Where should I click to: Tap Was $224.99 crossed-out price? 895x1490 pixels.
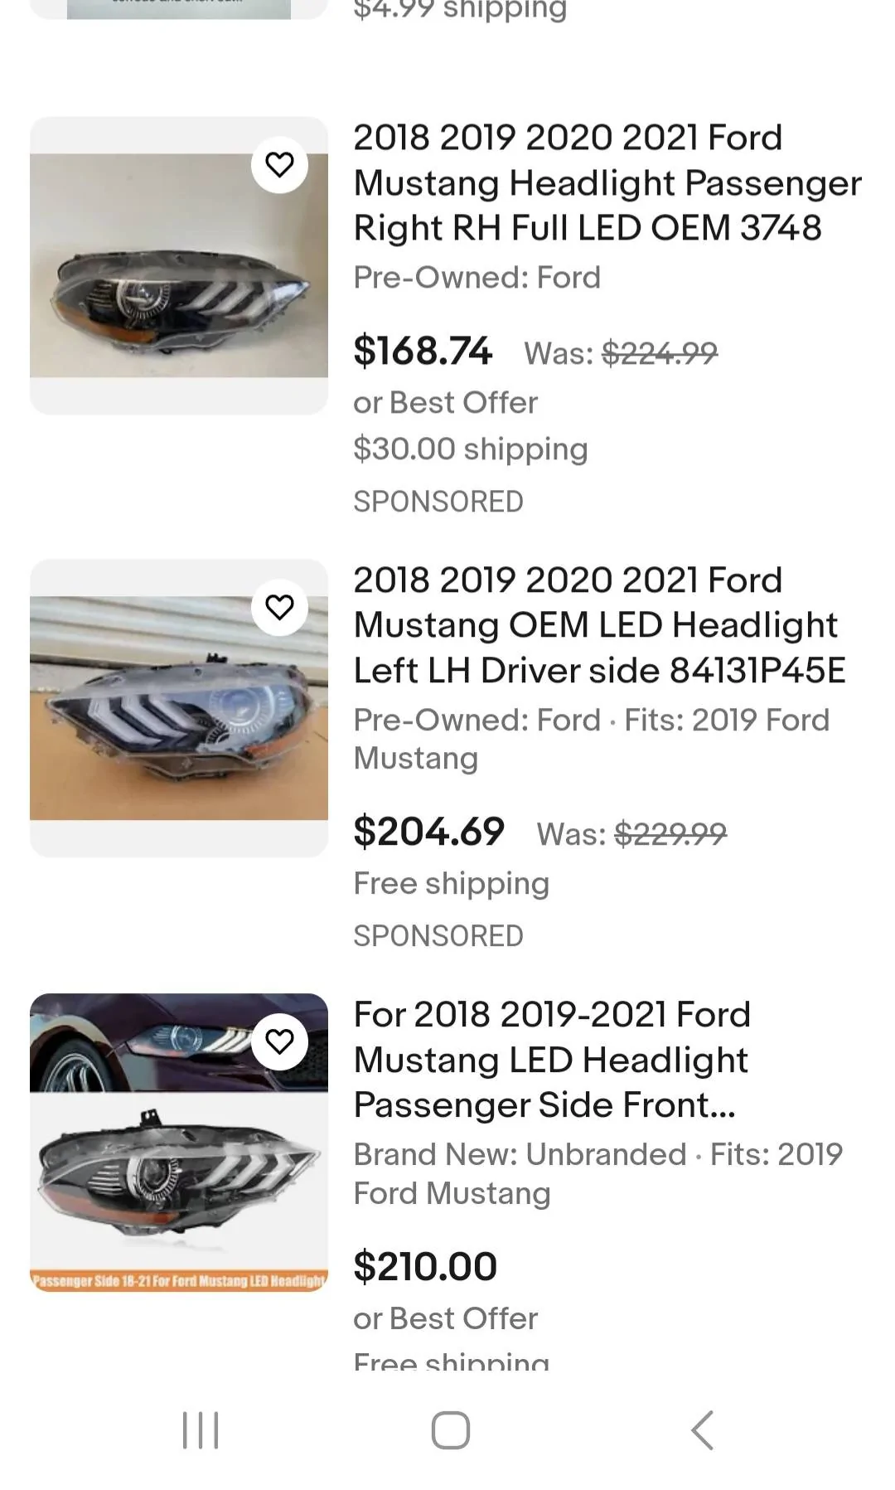tap(621, 354)
